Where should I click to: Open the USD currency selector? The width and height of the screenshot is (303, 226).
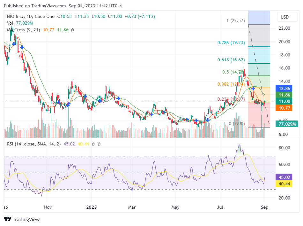(x=287, y=17)
